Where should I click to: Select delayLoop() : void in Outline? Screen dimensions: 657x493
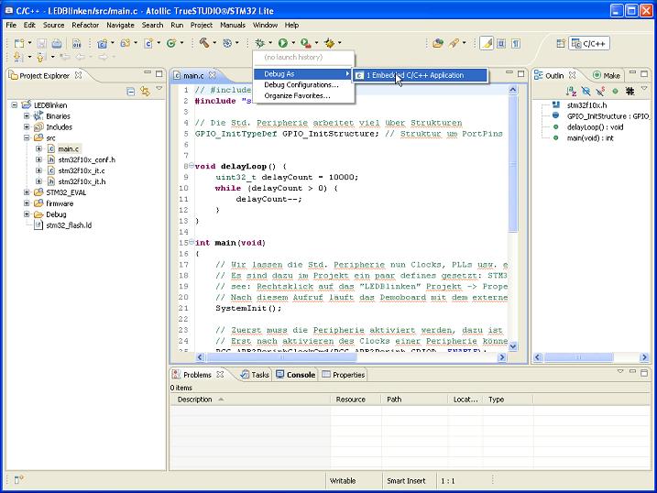click(x=595, y=126)
